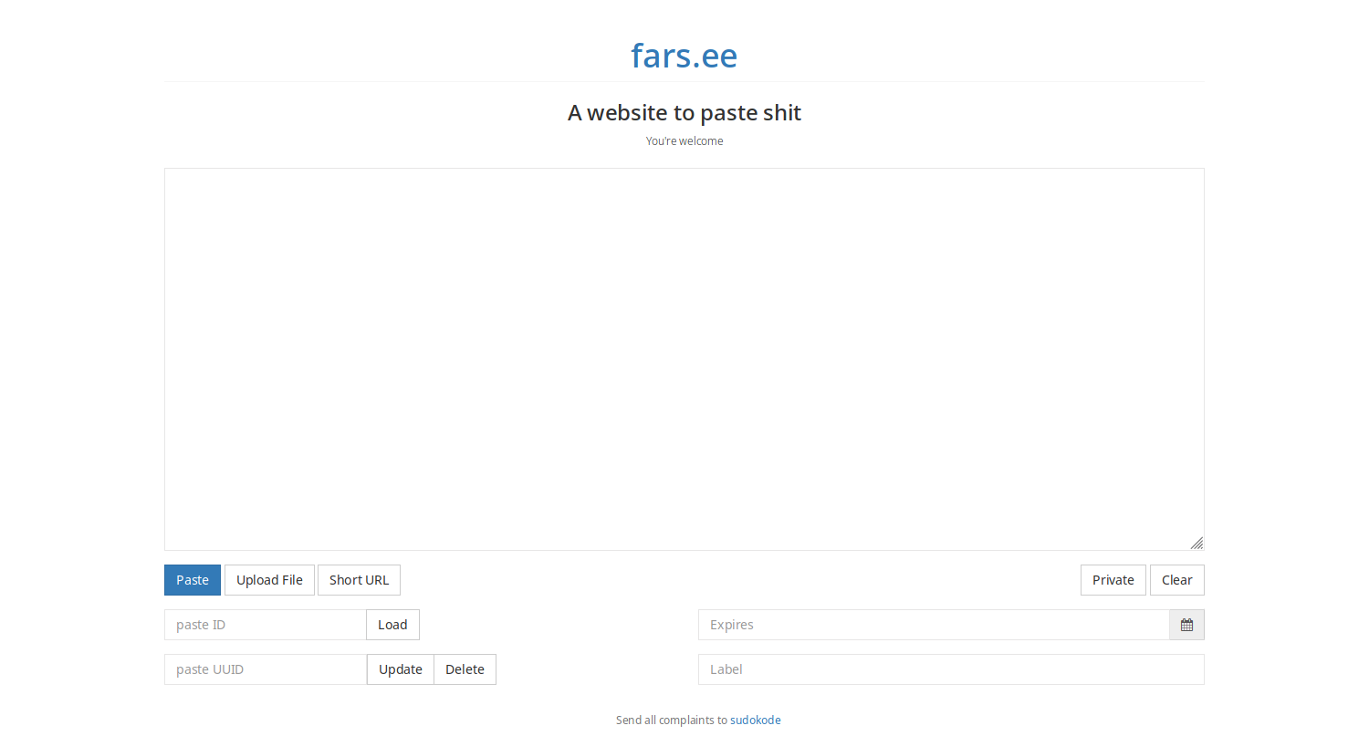Focus the paste UUID input
Screen dimensions: 1369x736
point(265,669)
